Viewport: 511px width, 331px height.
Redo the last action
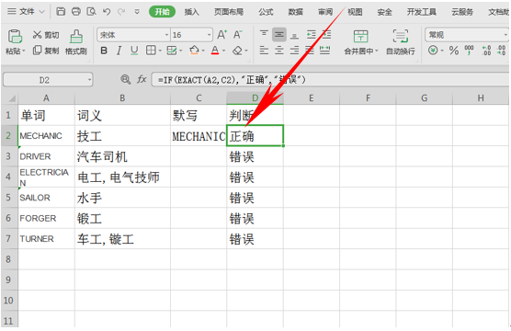click(121, 12)
